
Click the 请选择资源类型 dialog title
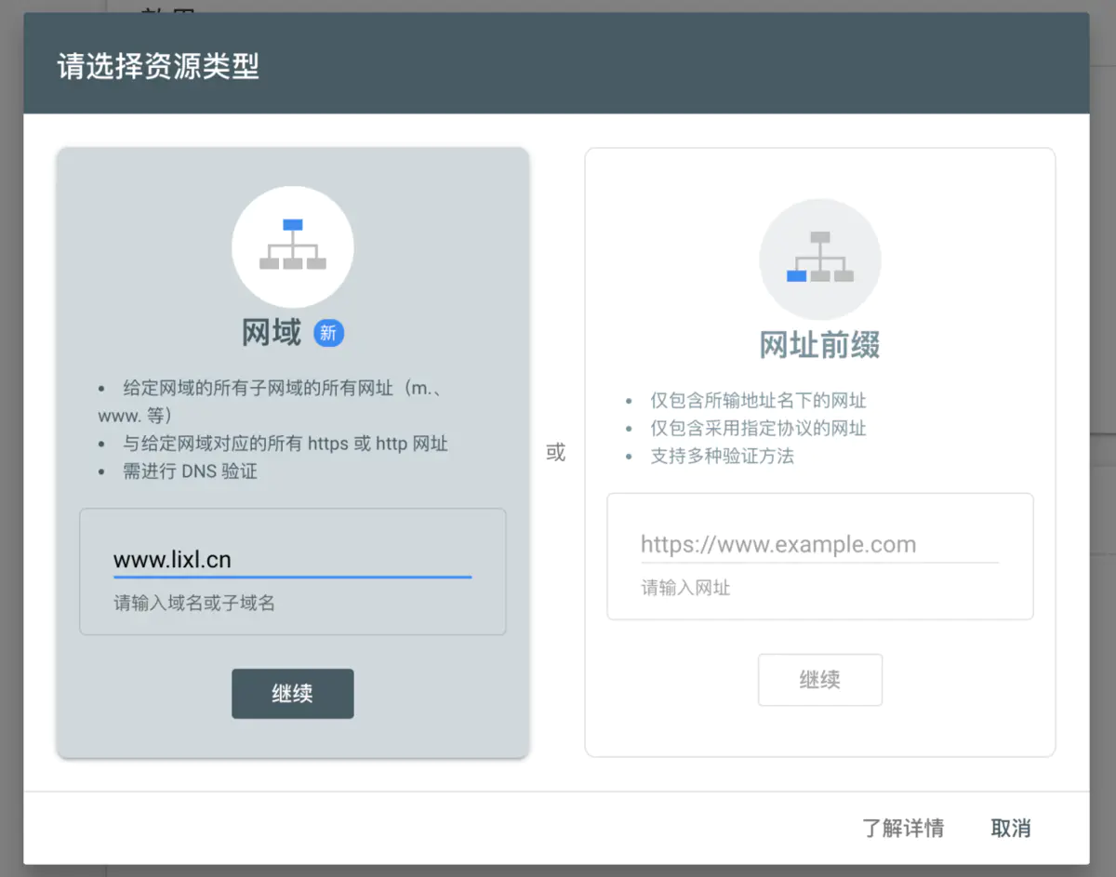tap(158, 67)
